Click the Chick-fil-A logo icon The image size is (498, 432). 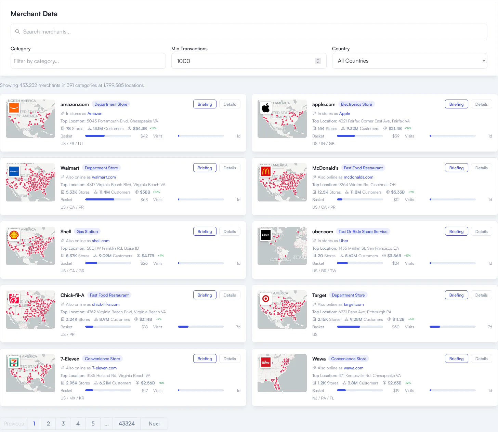pyautogui.click(x=14, y=299)
